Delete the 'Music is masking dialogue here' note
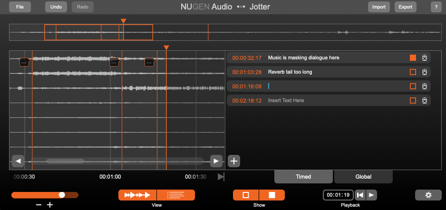Screen dimensions: 446x210 pyautogui.click(x=425, y=58)
